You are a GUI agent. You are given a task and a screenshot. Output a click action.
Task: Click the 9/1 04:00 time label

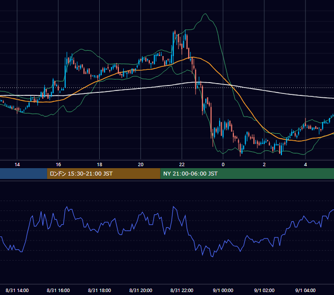tap(306, 290)
